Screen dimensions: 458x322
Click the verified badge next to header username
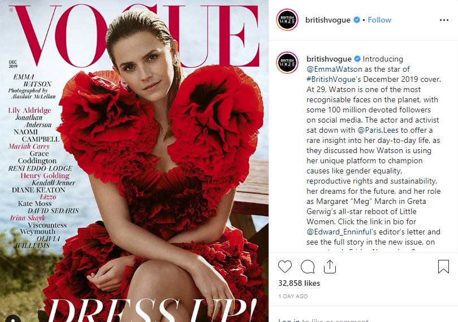tap(357, 20)
